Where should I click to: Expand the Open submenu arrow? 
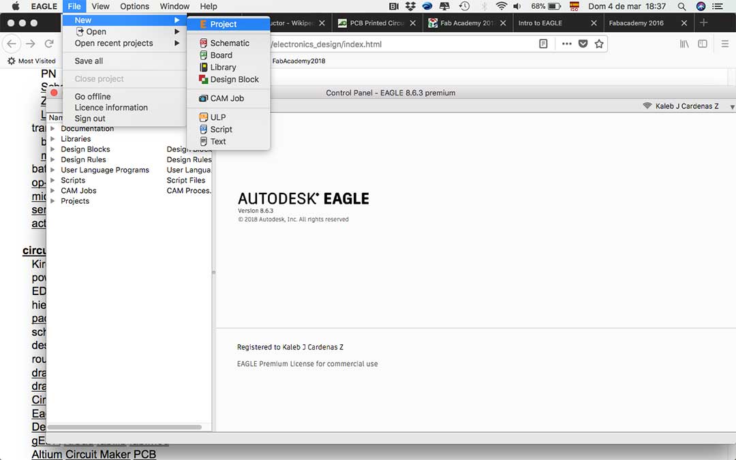177,31
